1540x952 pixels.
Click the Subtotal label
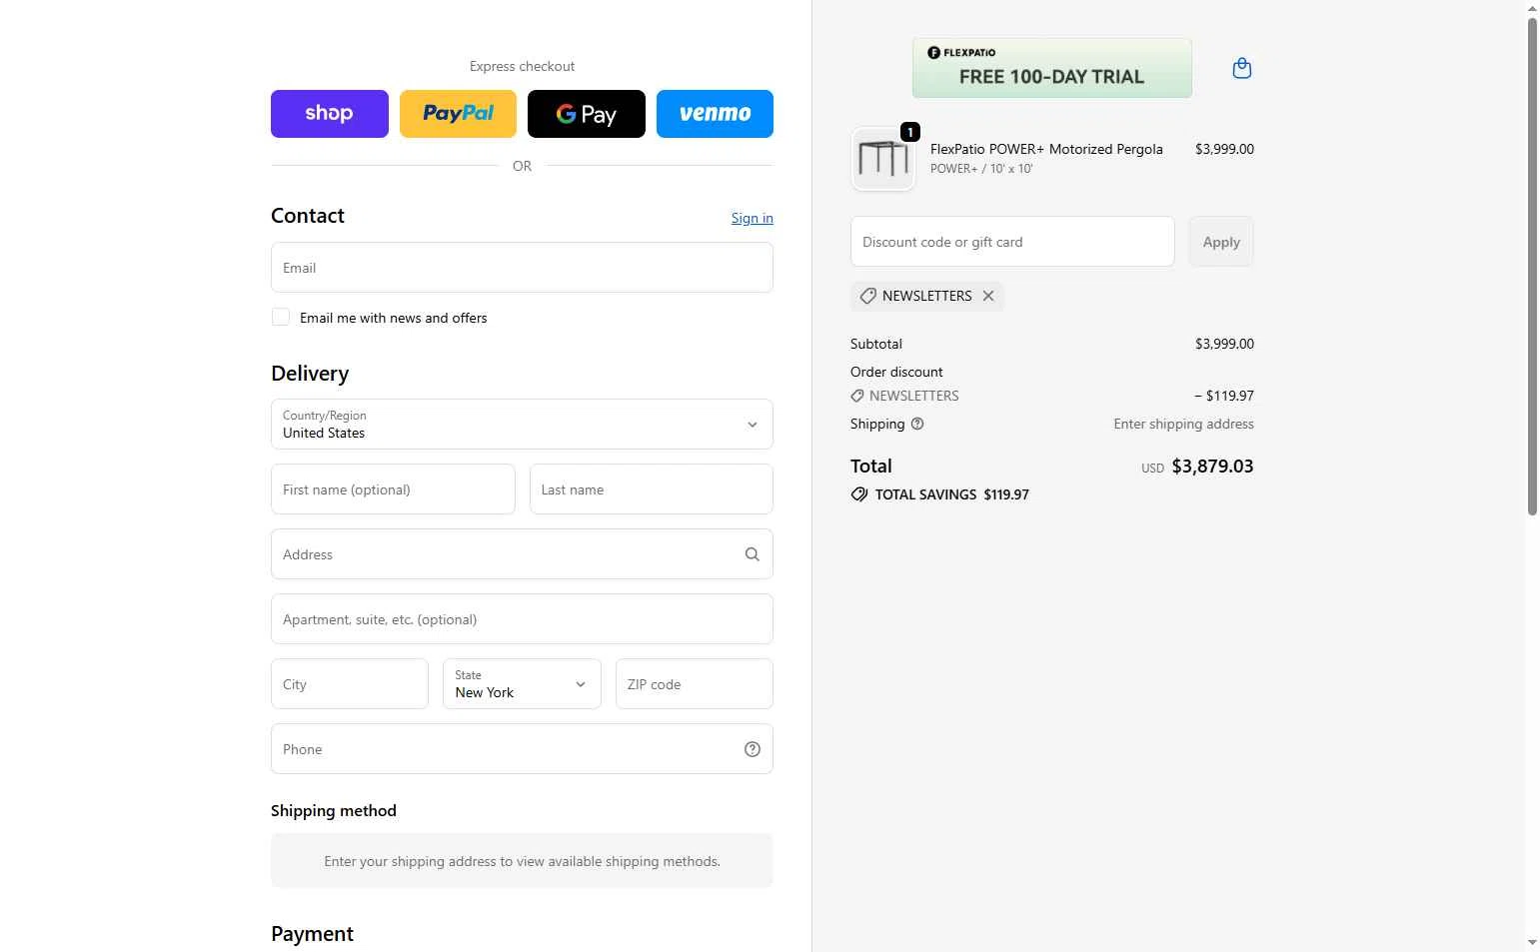point(876,344)
